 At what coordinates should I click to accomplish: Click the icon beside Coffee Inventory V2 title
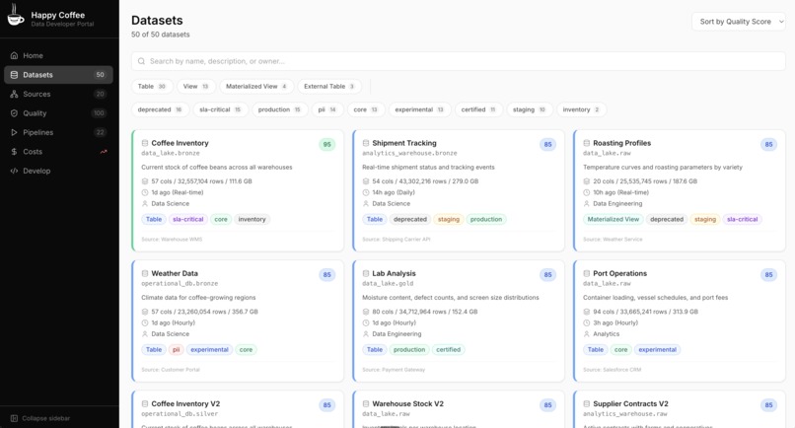coord(144,403)
